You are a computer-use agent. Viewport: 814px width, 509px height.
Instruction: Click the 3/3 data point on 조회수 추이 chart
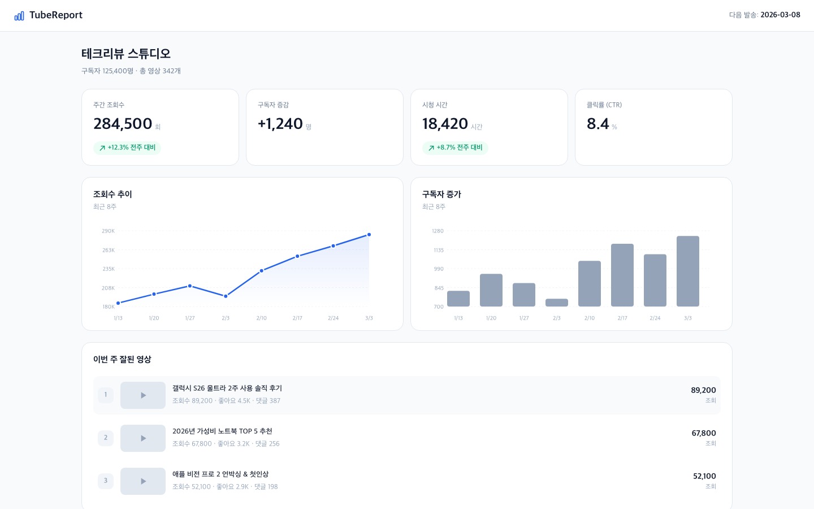(x=369, y=235)
